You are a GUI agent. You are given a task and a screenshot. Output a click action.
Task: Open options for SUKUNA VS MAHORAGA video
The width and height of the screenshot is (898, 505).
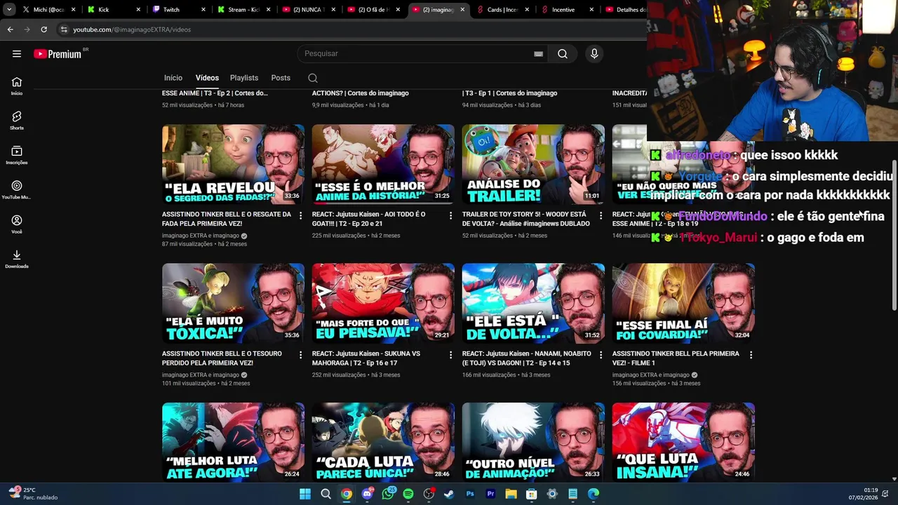click(x=450, y=355)
